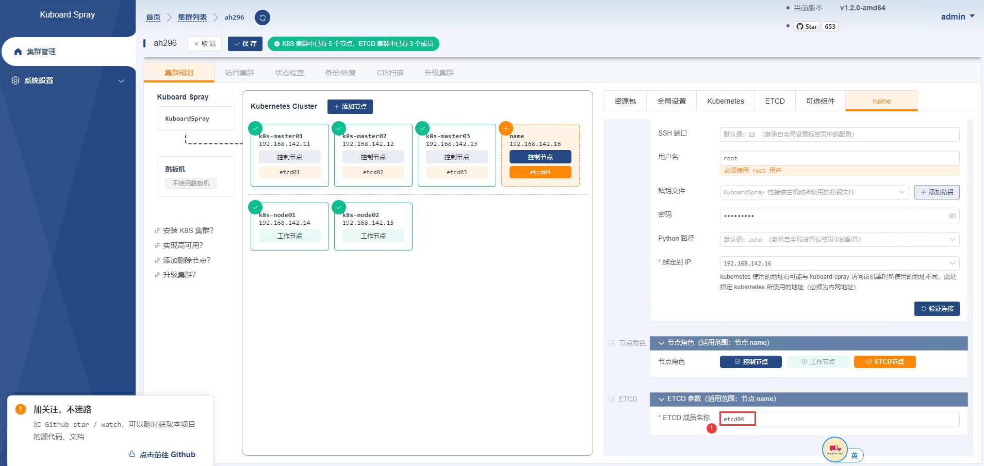Open the 资源包 tab
This screenshot has width=984, height=466.
pos(625,101)
